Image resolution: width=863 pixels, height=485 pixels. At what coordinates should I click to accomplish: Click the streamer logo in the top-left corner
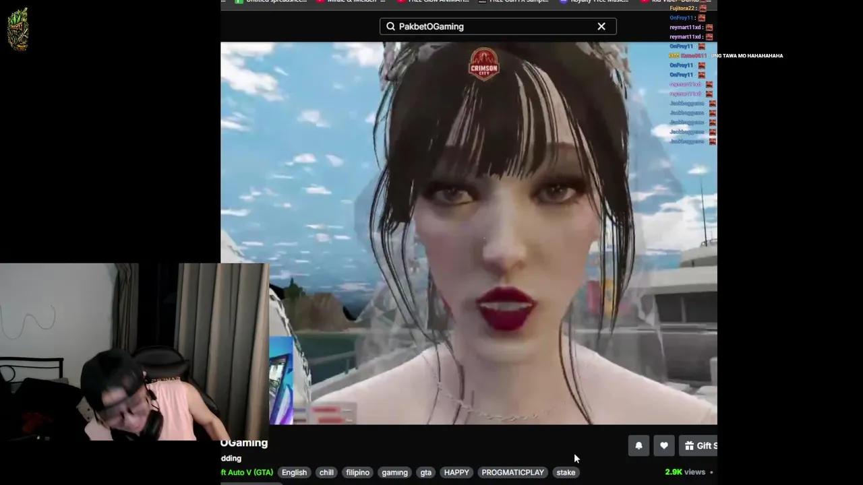point(18,29)
